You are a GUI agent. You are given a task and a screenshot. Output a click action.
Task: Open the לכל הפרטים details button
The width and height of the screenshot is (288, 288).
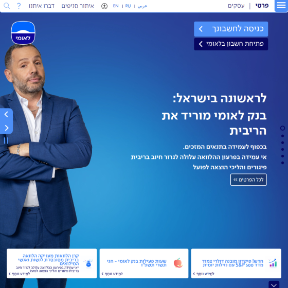click(x=248, y=179)
